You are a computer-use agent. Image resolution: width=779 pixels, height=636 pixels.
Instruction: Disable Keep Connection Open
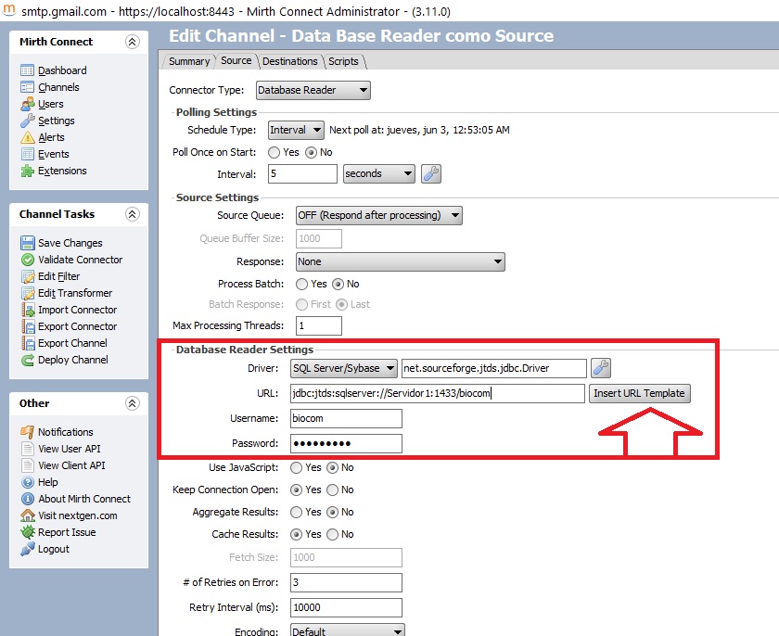[333, 490]
